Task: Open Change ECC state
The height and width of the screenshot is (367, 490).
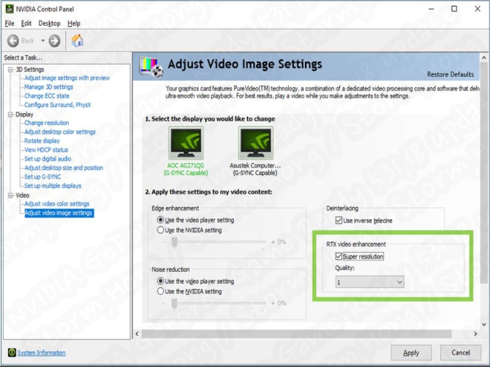Action: 47,96
